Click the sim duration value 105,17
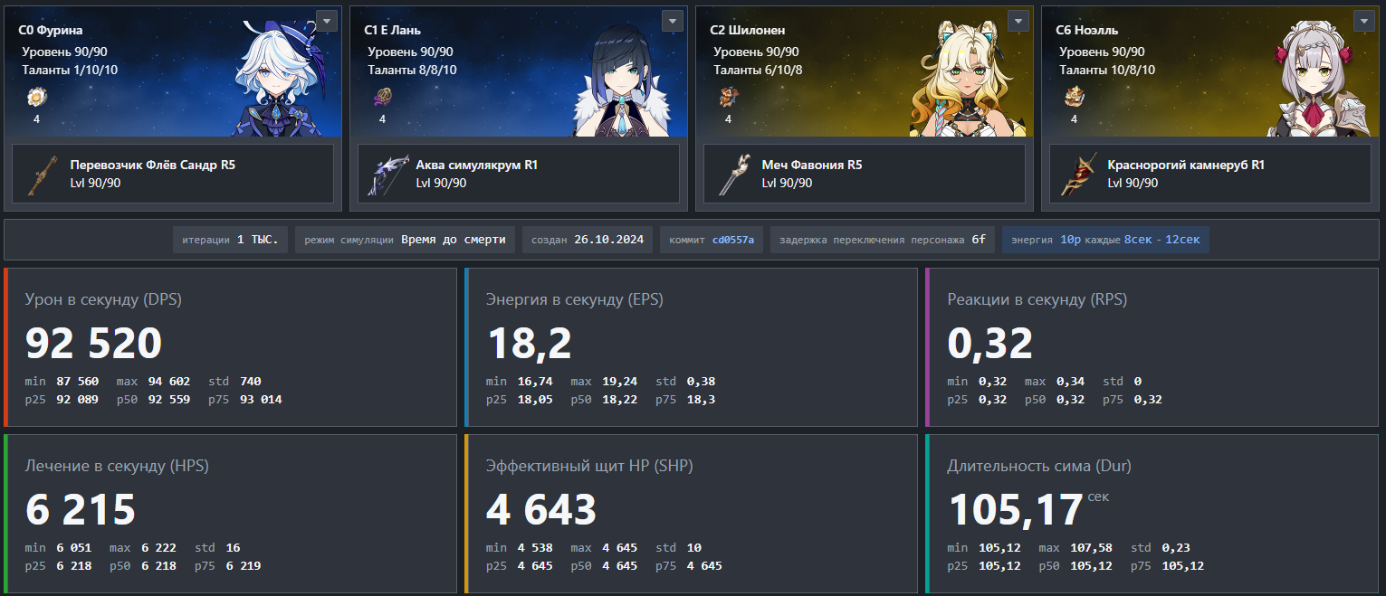1386x596 pixels. tap(1016, 510)
